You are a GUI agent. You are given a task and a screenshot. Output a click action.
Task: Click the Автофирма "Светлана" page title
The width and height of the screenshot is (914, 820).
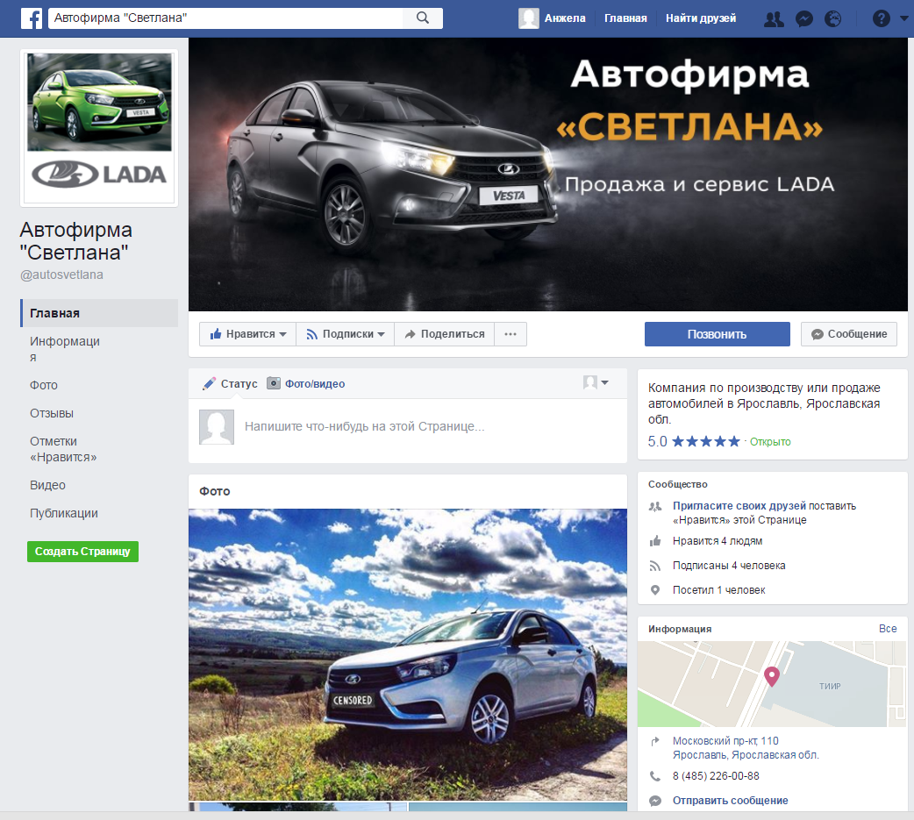click(75, 240)
